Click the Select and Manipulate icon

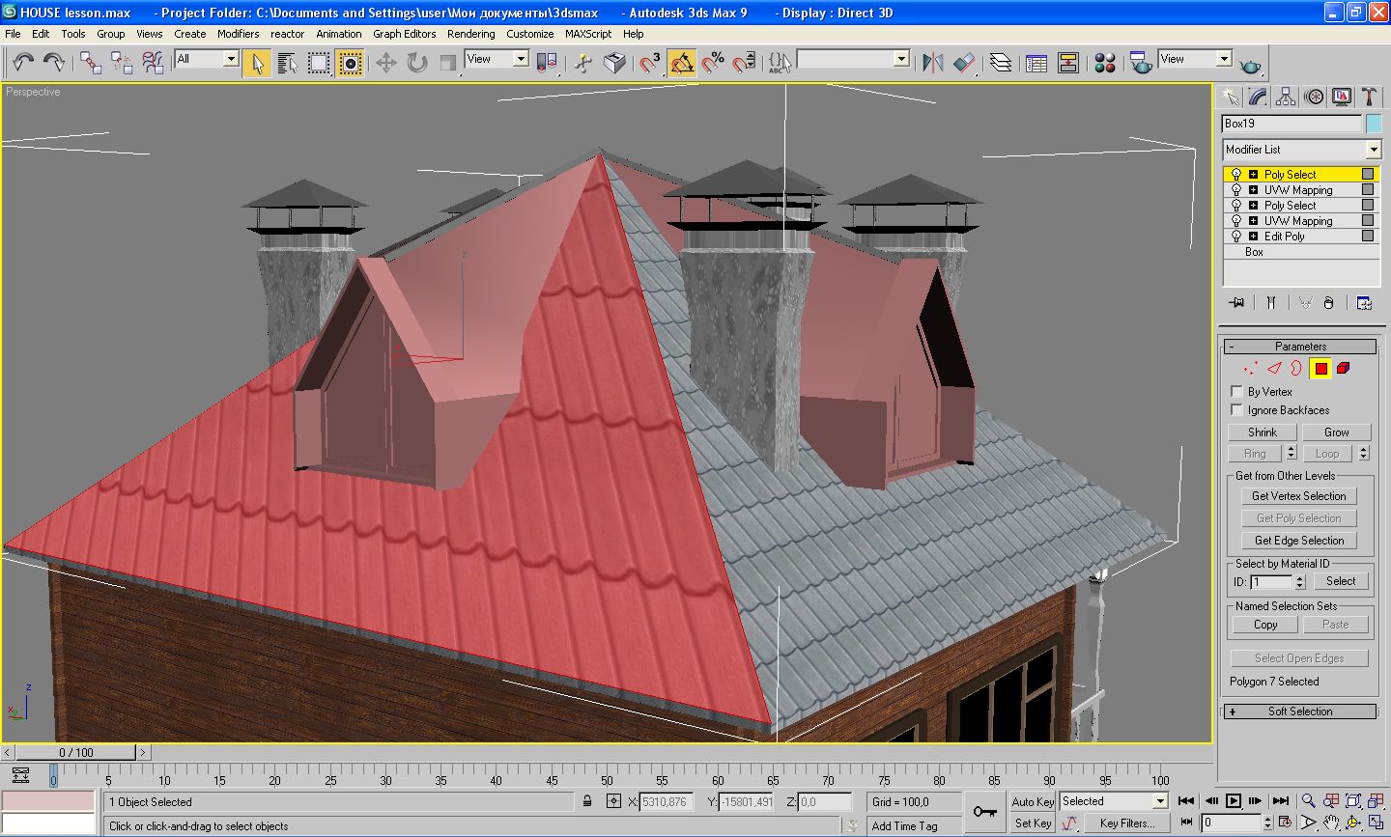pos(583,63)
